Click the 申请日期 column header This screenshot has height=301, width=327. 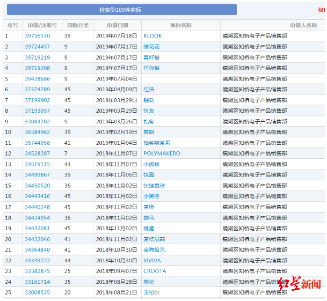point(118,25)
